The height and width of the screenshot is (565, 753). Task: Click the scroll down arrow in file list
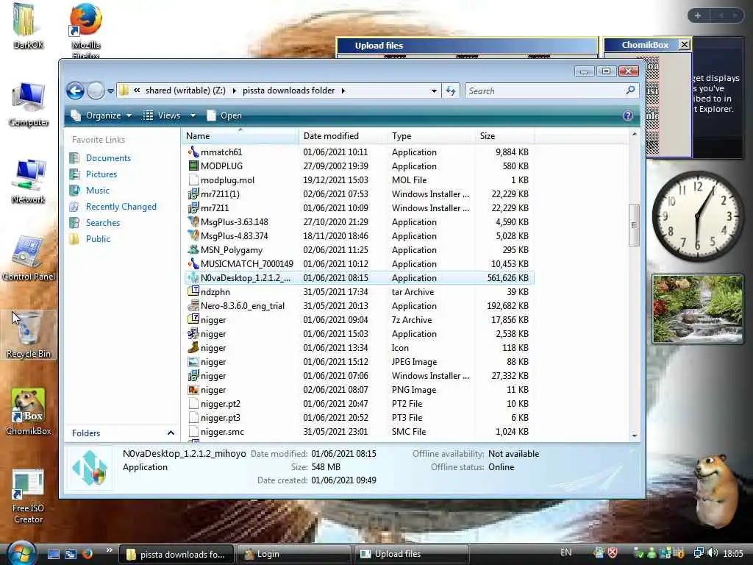[635, 436]
